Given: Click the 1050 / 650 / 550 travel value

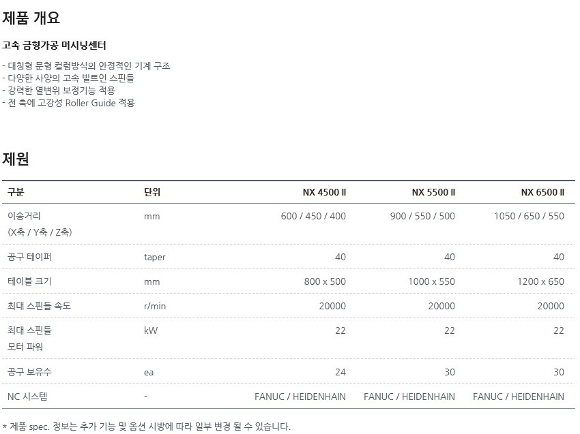Looking at the screenshot, I should point(529,216).
